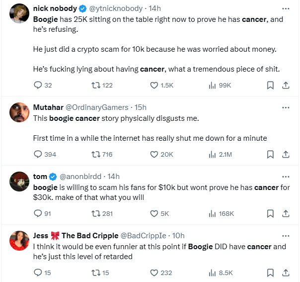This screenshot has height=282, width=300.
Task: Share tom's tweet
Action: click(286, 213)
